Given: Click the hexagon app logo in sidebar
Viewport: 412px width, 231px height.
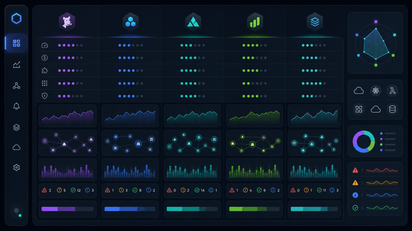Looking at the screenshot, I should (16, 18).
